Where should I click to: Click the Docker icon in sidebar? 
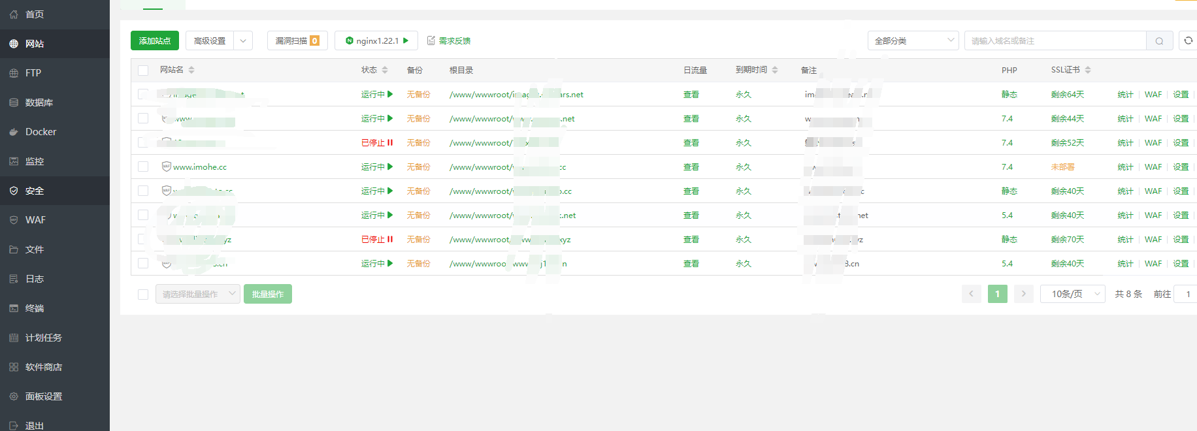click(x=14, y=132)
